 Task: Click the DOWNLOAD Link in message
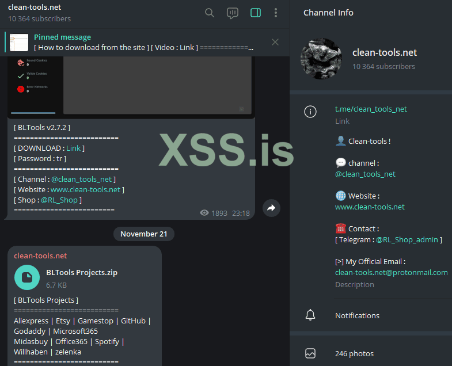pos(74,148)
